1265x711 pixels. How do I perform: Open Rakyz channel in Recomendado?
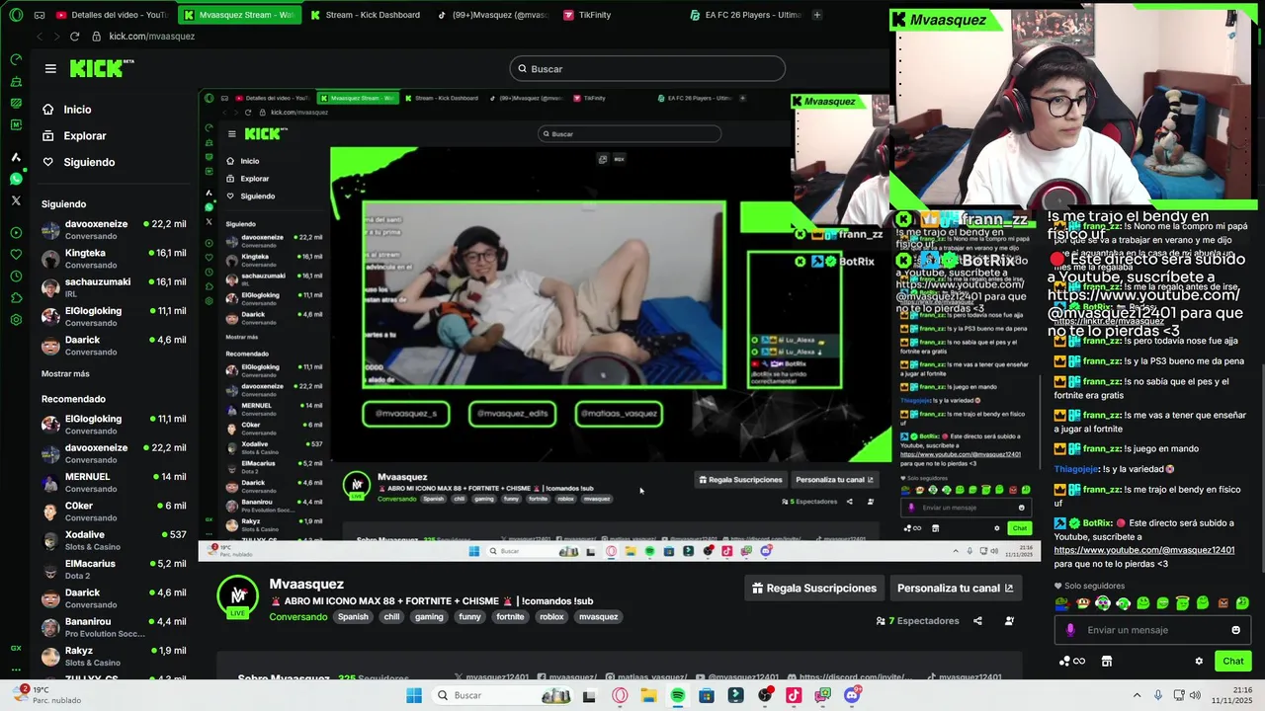(114, 657)
